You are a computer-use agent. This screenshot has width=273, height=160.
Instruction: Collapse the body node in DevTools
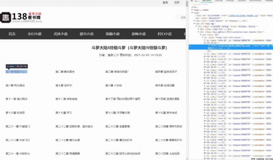[192, 13]
